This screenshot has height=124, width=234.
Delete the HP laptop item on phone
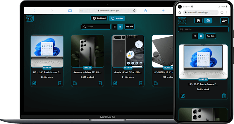[224, 96]
